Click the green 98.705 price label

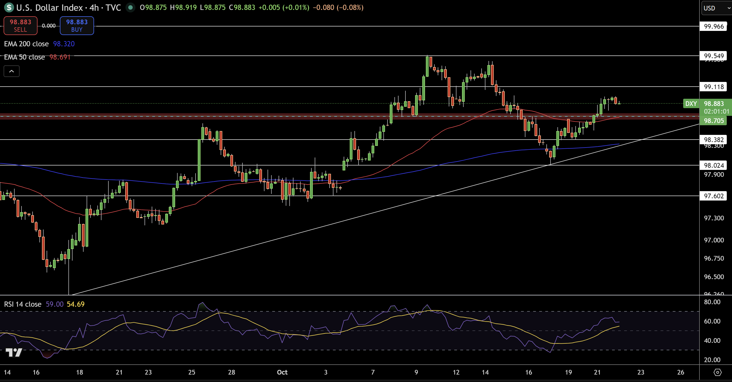tap(713, 121)
